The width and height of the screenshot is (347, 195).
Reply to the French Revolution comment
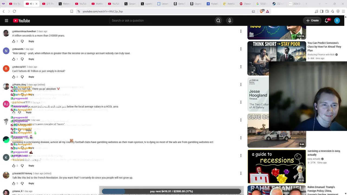31,184
